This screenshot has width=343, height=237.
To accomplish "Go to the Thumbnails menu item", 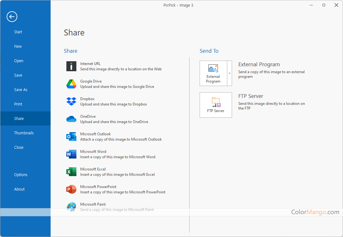I will [24, 133].
